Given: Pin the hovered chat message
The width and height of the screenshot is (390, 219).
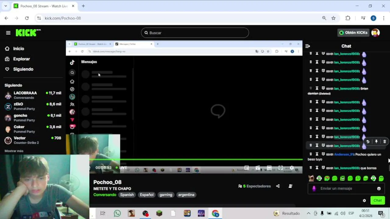Looking at the screenshot, I should (x=376, y=141).
